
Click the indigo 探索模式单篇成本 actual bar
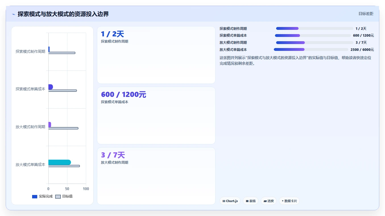tap(51, 87)
